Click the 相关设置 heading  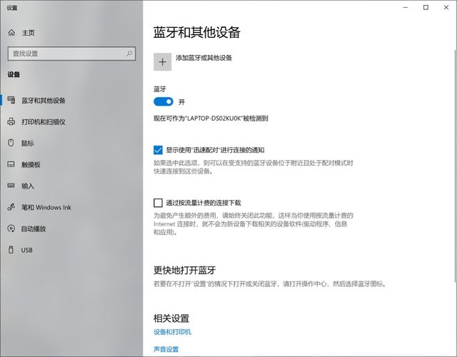(171, 318)
